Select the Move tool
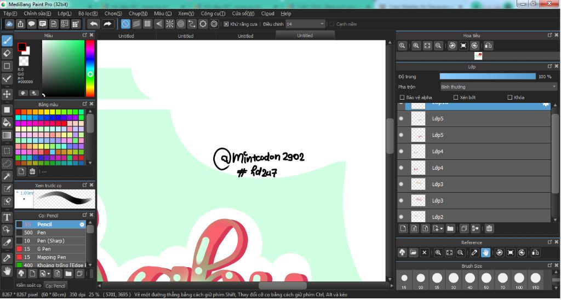This screenshot has width=561, height=300. [x=7, y=94]
